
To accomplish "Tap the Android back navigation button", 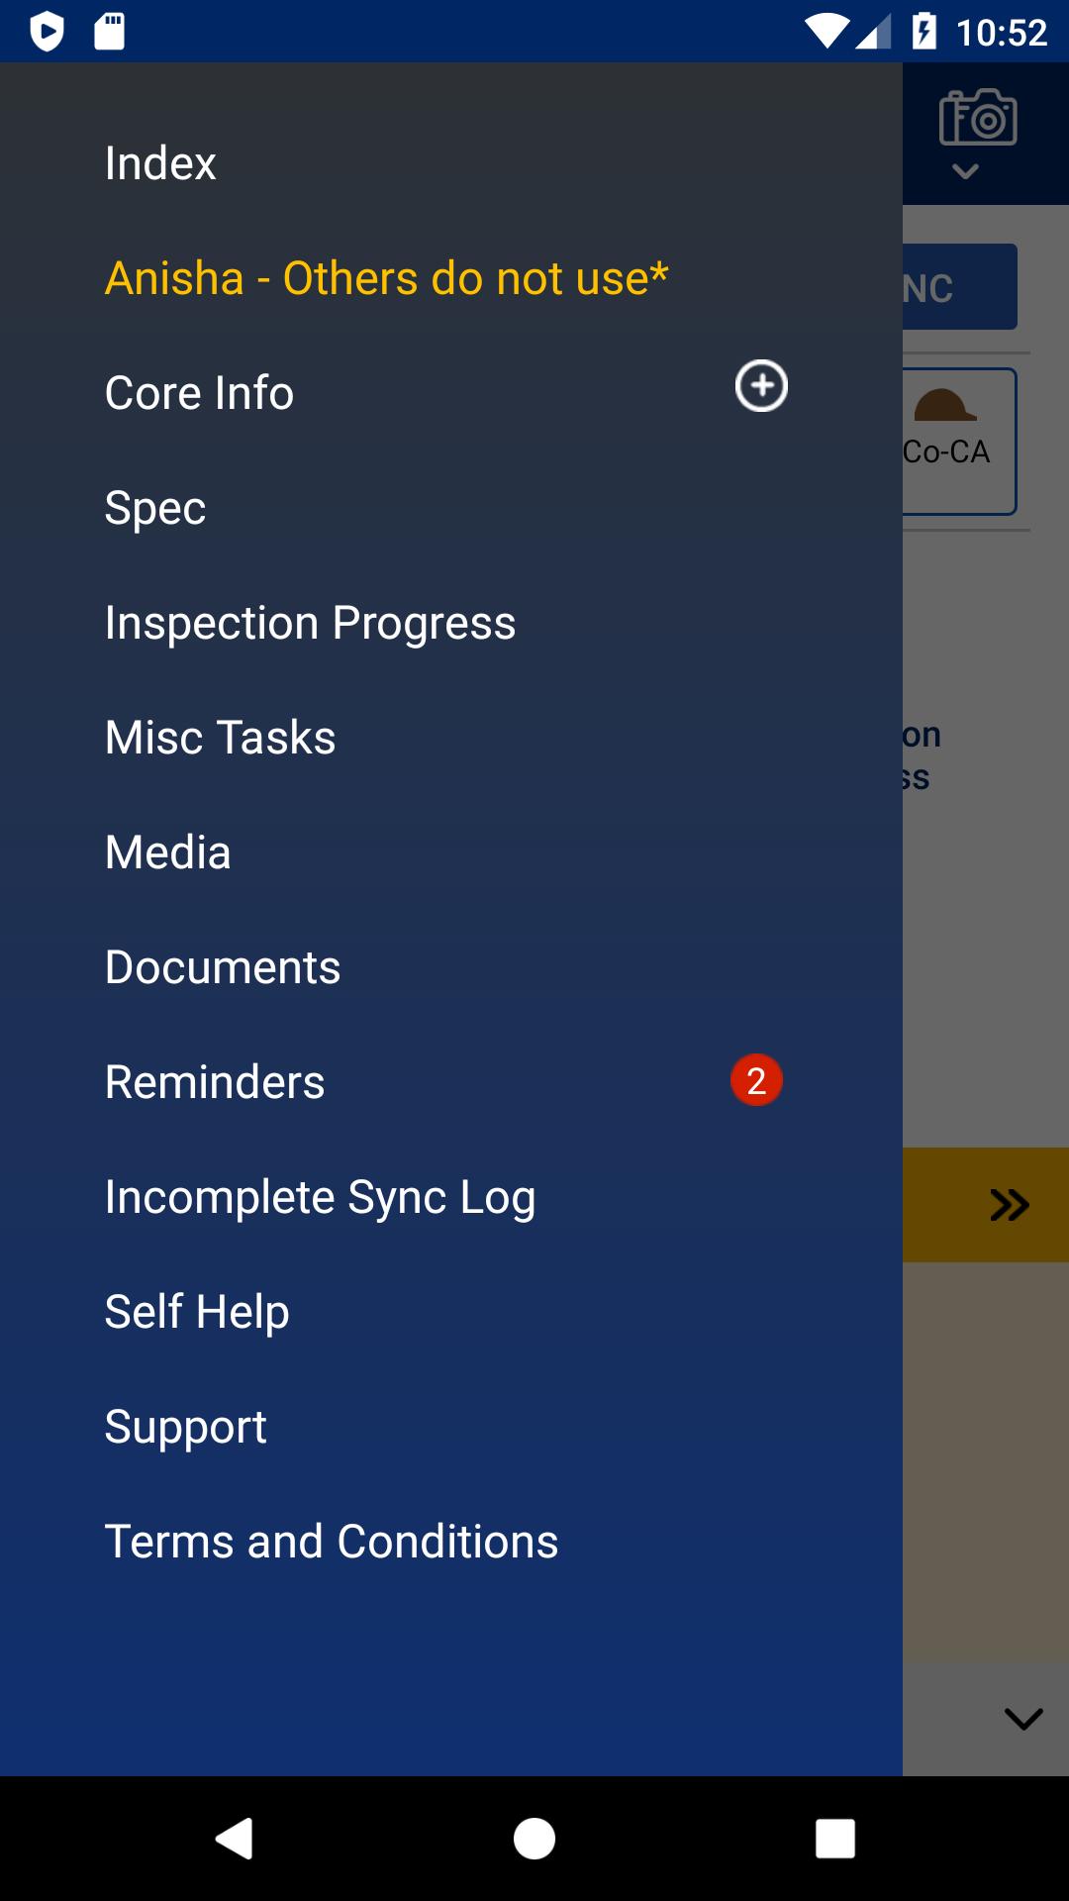I will tap(235, 1839).
